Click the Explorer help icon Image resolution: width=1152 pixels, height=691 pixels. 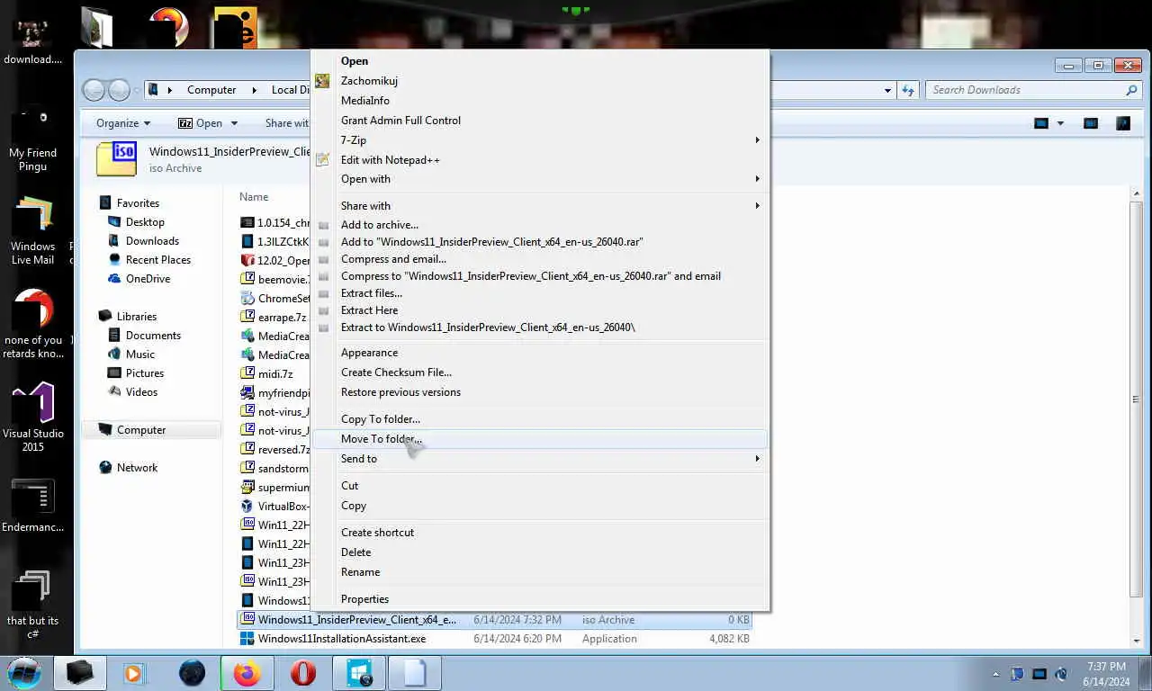click(1123, 123)
